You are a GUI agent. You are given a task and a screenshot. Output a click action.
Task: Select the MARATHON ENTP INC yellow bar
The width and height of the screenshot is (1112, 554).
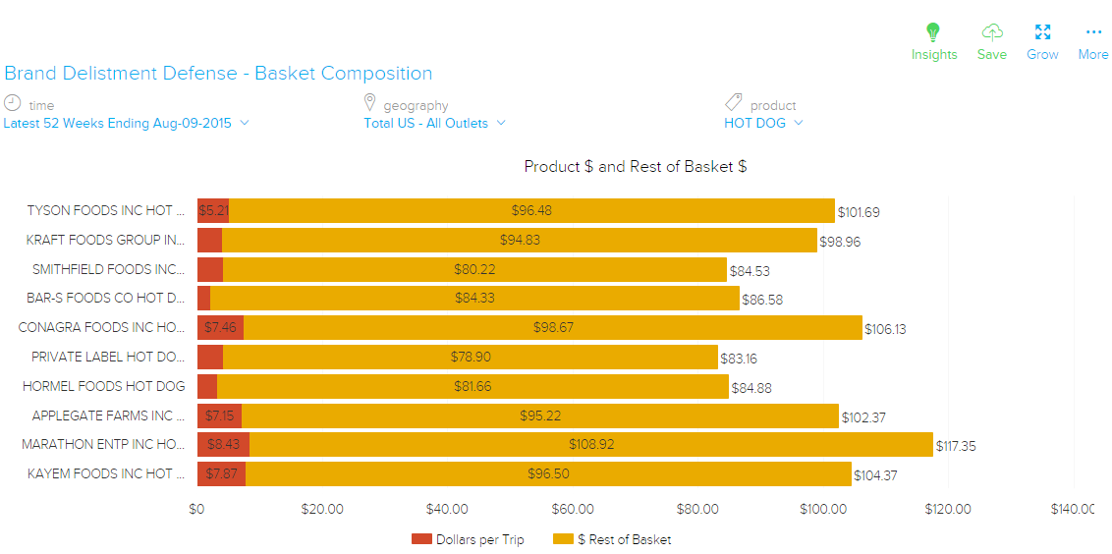tap(589, 445)
